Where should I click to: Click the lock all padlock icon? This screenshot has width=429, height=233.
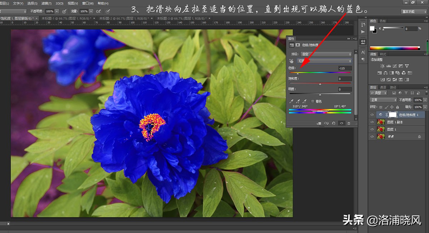tap(398, 107)
